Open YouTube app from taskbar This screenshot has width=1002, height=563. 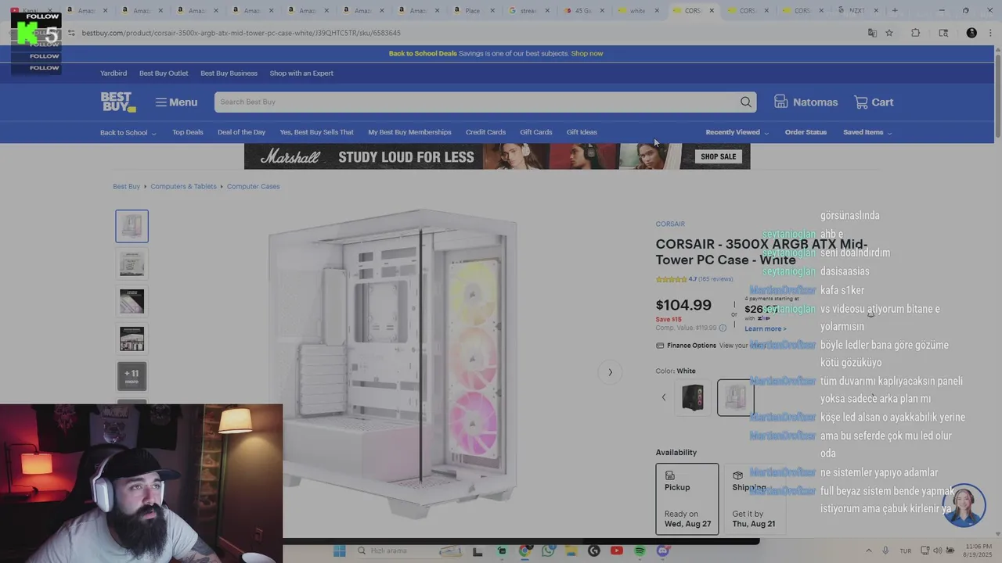(617, 551)
